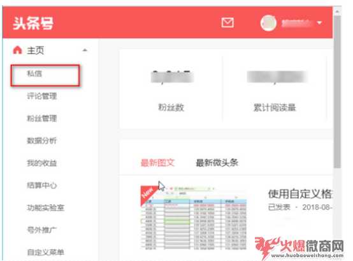The image size is (353, 261).
Task: Switch to the 最新微头条 tab
Action: (x=217, y=163)
